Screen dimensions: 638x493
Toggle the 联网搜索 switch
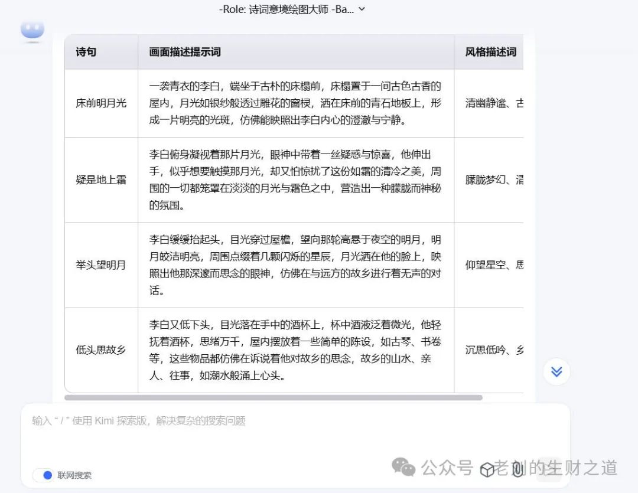pos(43,475)
